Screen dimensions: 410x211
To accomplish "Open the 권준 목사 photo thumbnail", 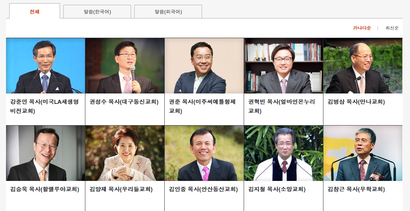I will click(204, 66).
